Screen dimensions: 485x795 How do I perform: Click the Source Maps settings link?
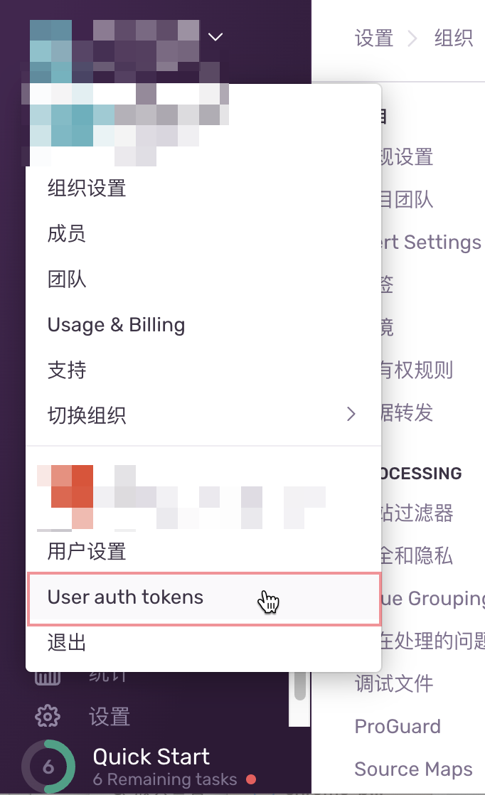[414, 769]
